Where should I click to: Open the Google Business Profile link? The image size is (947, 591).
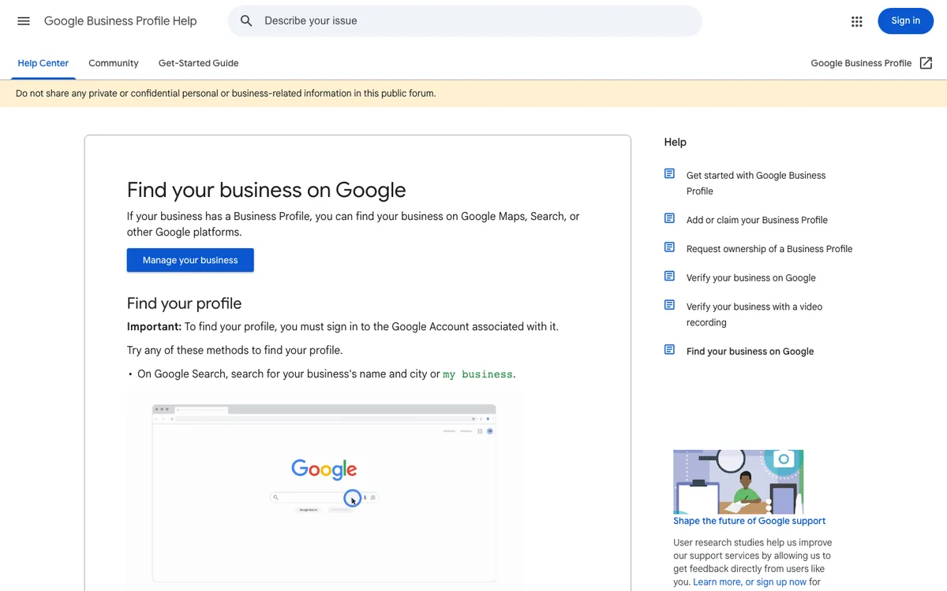click(861, 63)
